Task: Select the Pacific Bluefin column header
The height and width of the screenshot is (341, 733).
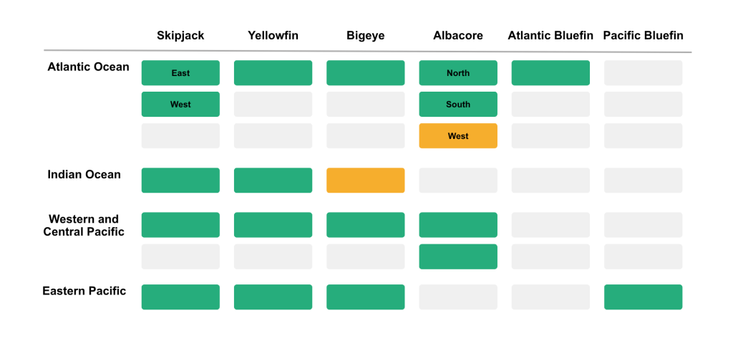Action: click(643, 36)
